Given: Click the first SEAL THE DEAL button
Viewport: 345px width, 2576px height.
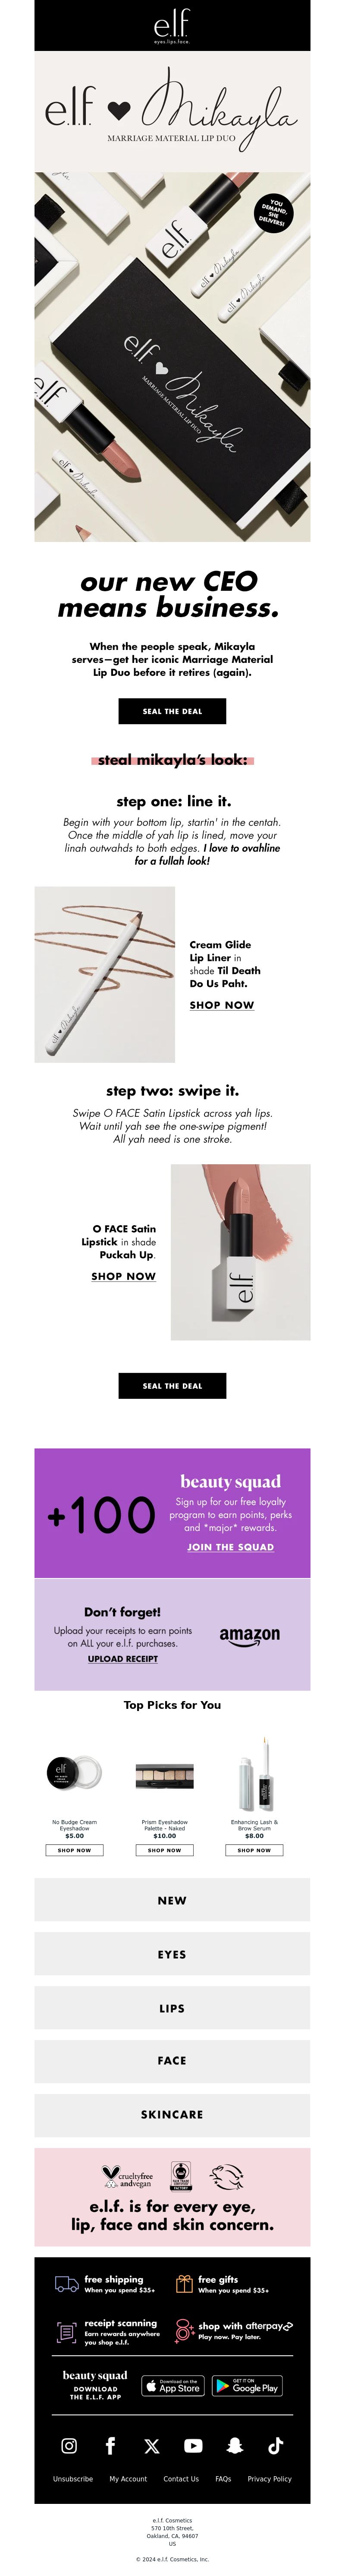Looking at the screenshot, I should pos(172,711).
